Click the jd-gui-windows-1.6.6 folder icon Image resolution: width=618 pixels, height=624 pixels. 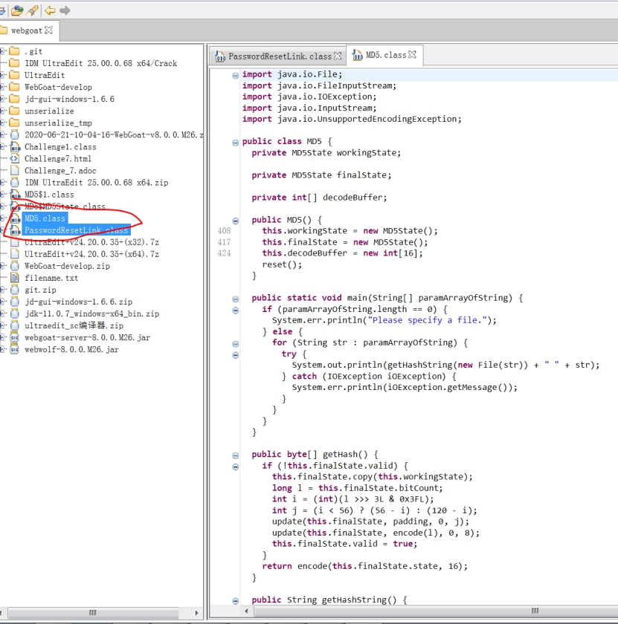point(14,99)
